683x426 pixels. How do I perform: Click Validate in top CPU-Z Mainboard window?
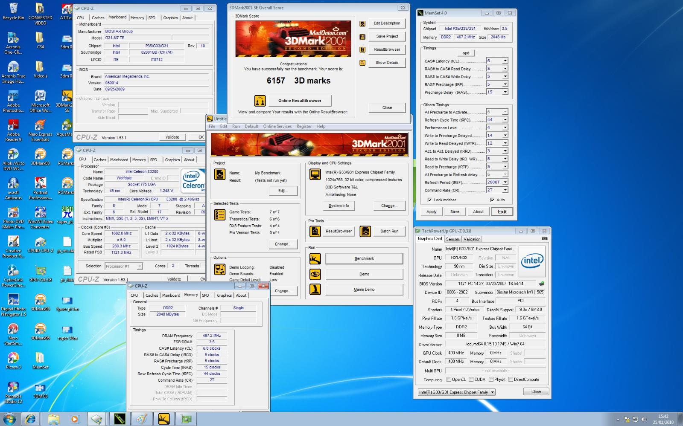tap(172, 137)
